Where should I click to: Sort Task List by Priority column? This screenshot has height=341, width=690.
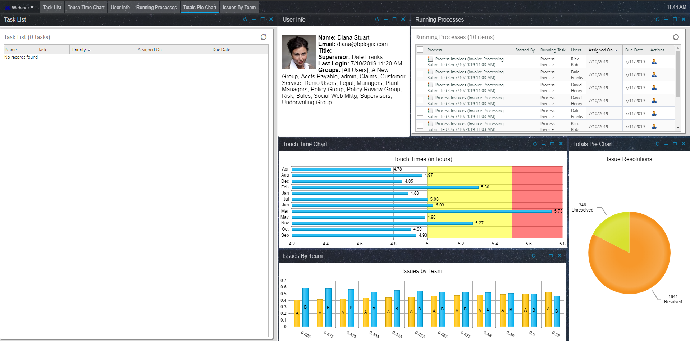79,50
